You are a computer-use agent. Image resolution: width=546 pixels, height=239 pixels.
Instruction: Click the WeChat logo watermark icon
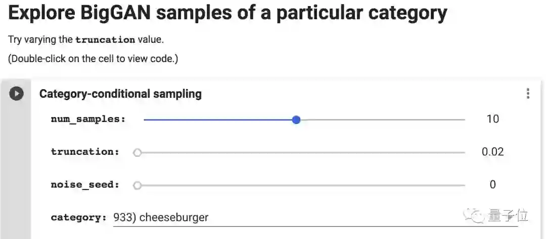click(x=475, y=216)
